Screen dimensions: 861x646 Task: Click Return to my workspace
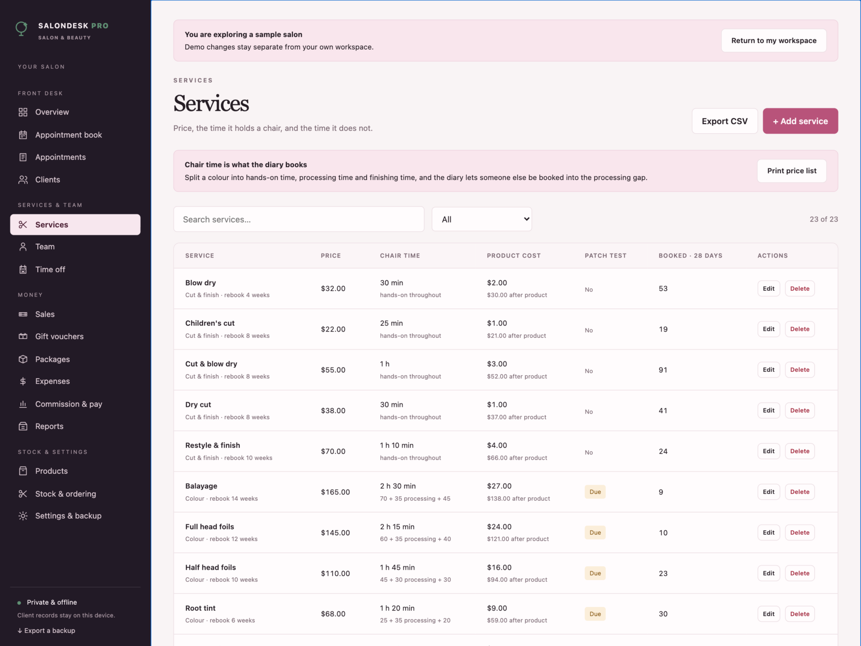774,40
